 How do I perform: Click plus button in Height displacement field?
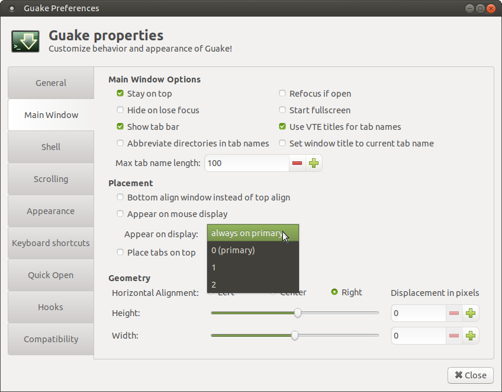[x=471, y=313]
